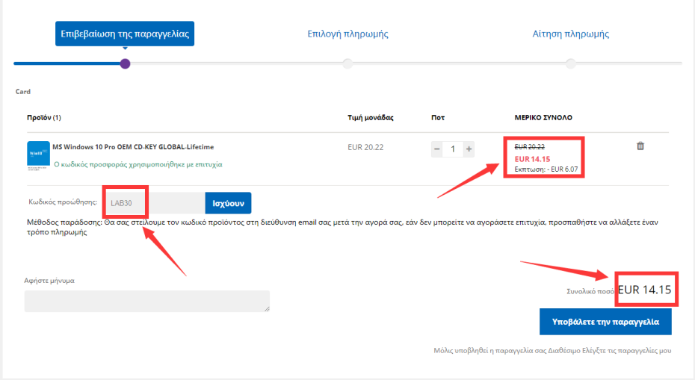Submit order with Υποβάλετε την παραγγελία button
The image size is (695, 380).
click(x=605, y=322)
